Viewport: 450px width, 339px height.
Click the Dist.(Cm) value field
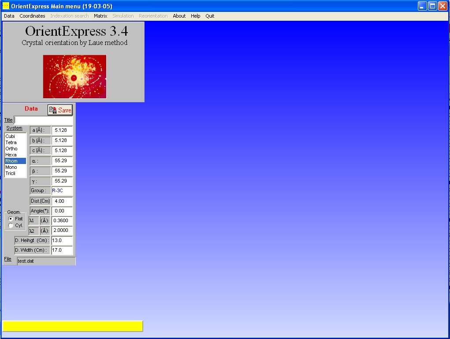[x=62, y=201]
